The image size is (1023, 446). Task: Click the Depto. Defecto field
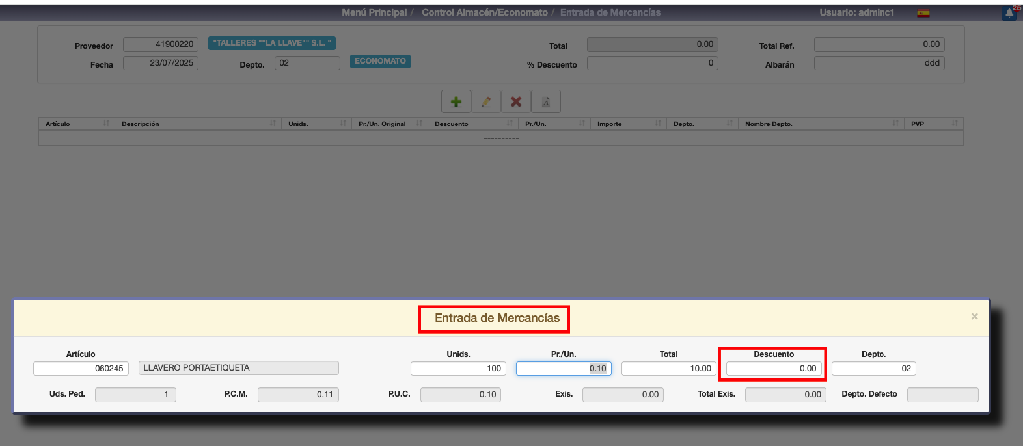click(x=943, y=395)
